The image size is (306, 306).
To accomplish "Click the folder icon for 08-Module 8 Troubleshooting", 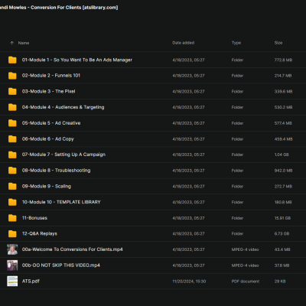I will tap(12, 171).
